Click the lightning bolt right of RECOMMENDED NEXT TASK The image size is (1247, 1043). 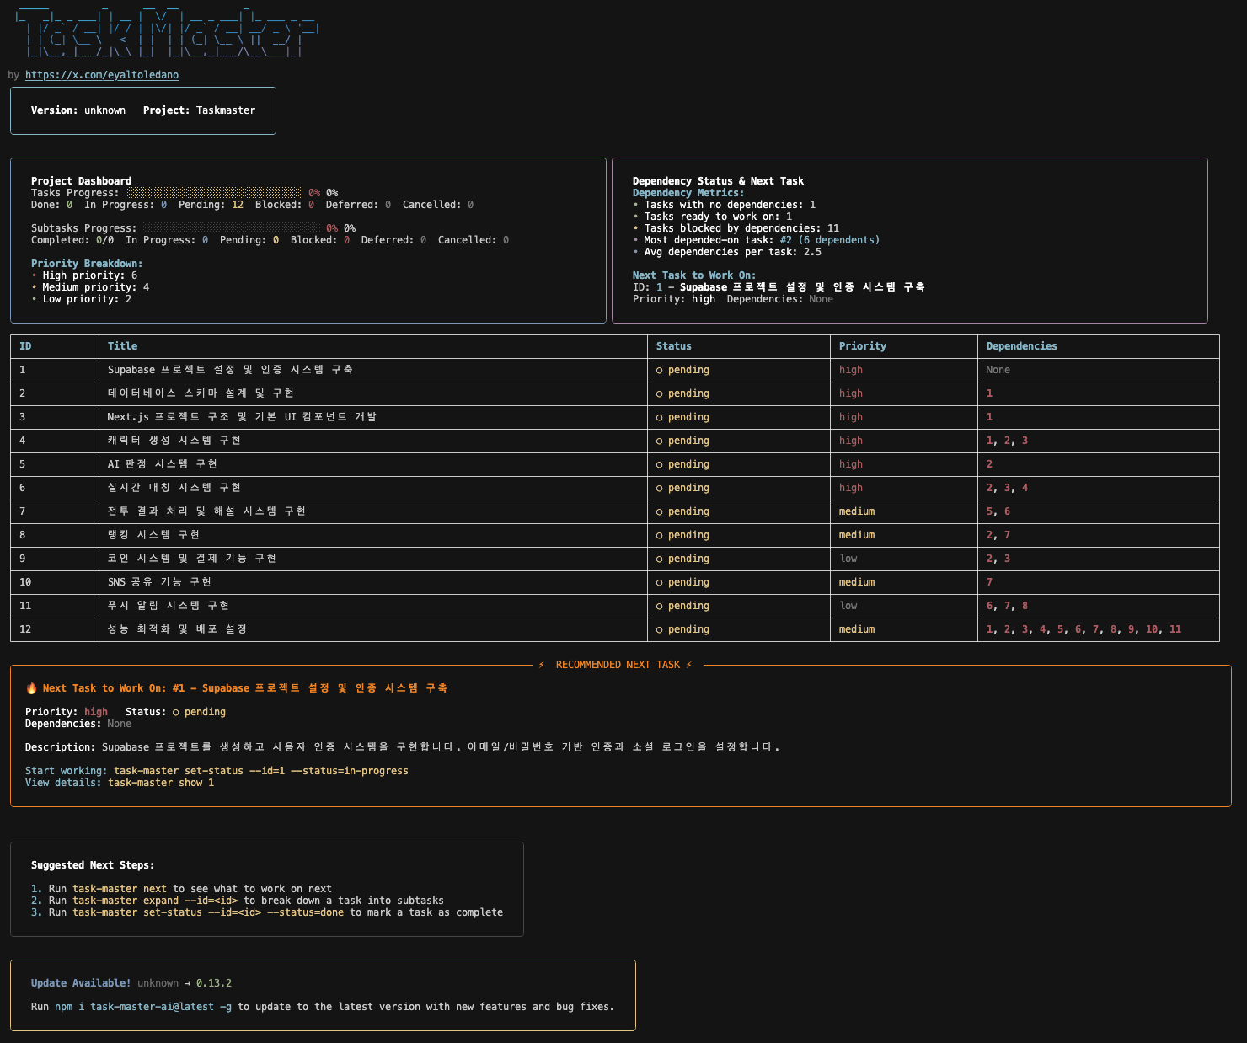click(688, 665)
